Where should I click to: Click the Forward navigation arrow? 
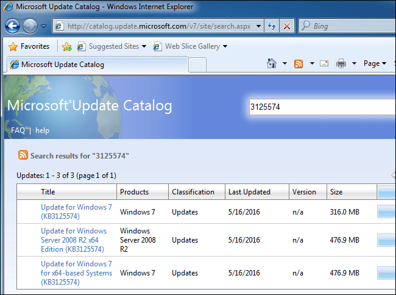(x=30, y=26)
